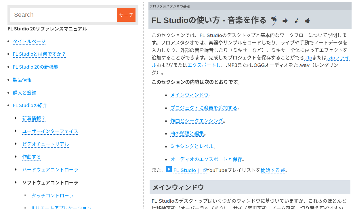Open the 製品情報 link
353x209 pixels.
(22, 80)
